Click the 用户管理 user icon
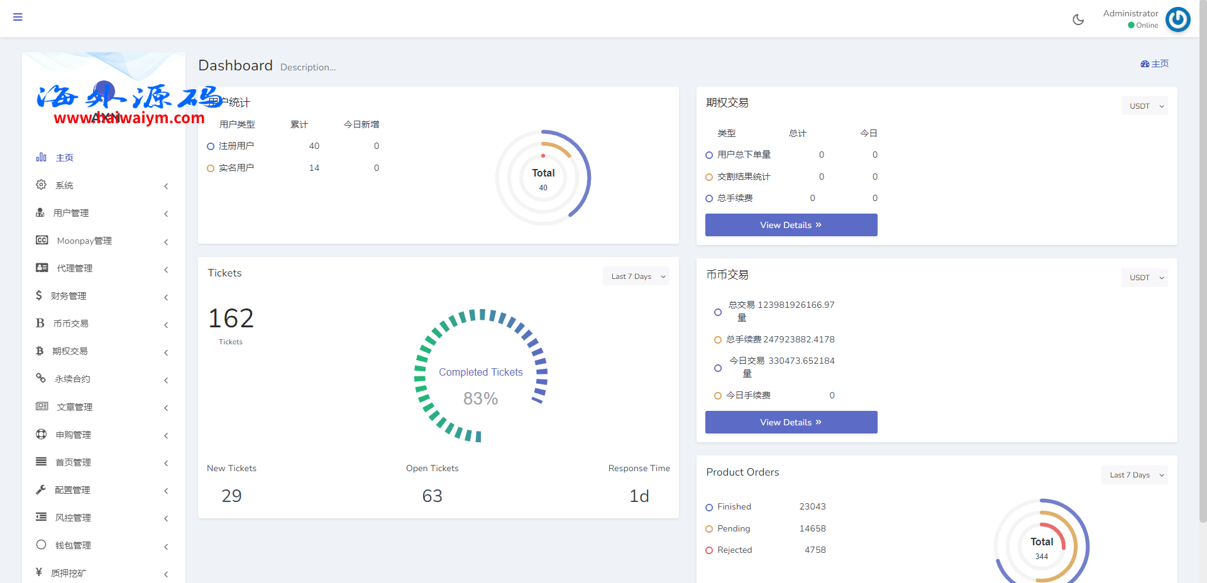1207x583 pixels. [x=40, y=213]
